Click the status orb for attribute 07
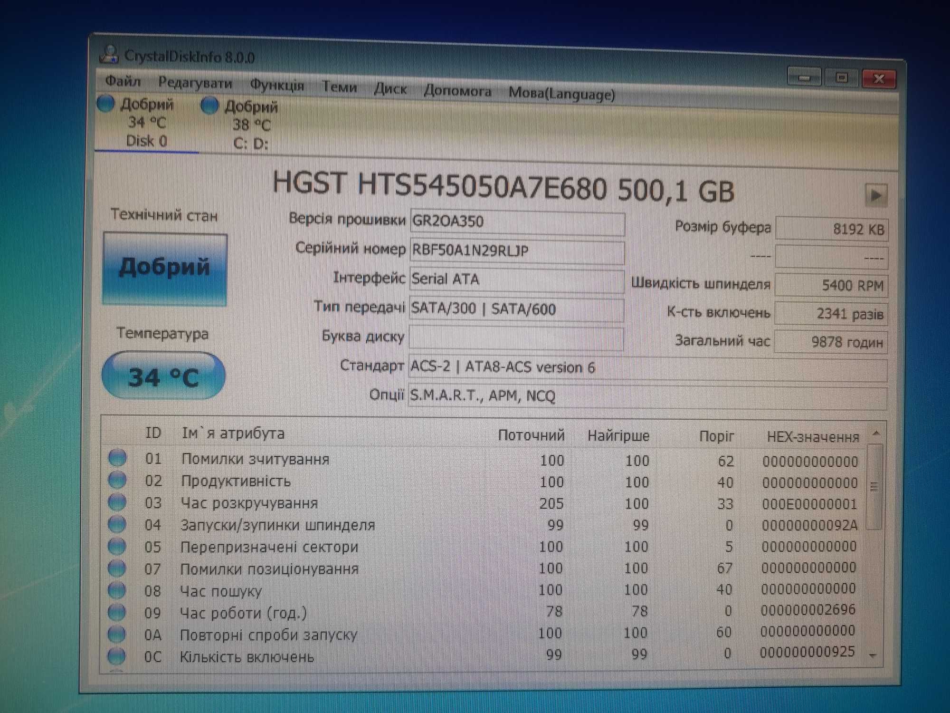Viewport: 950px width, 713px height. click(117, 568)
